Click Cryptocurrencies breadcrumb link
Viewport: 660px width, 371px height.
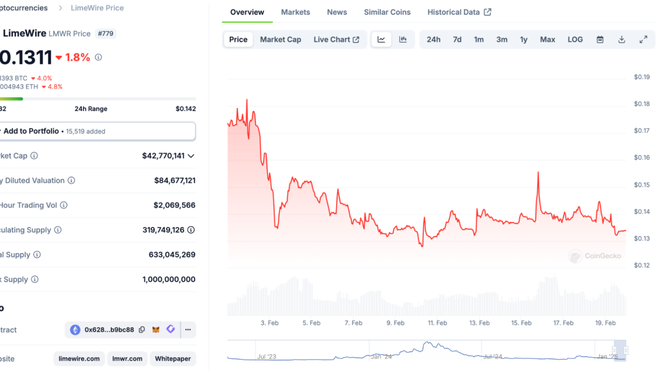pos(23,8)
